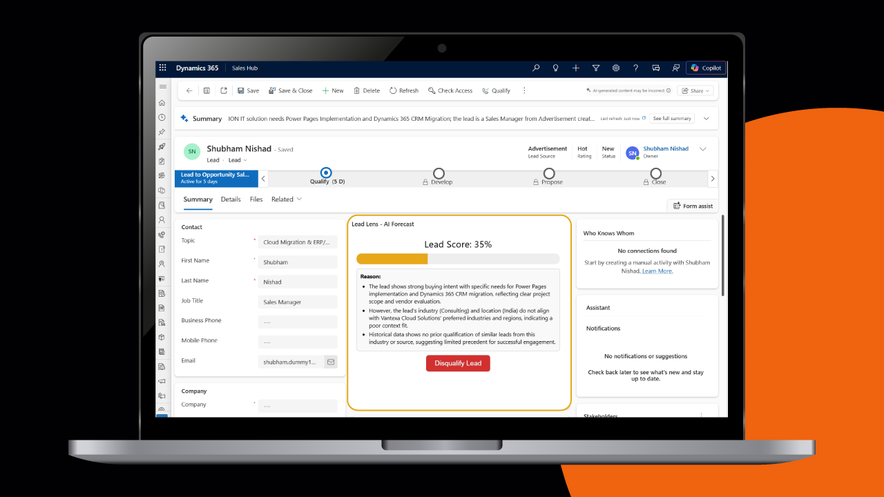Refresh the record

click(404, 90)
